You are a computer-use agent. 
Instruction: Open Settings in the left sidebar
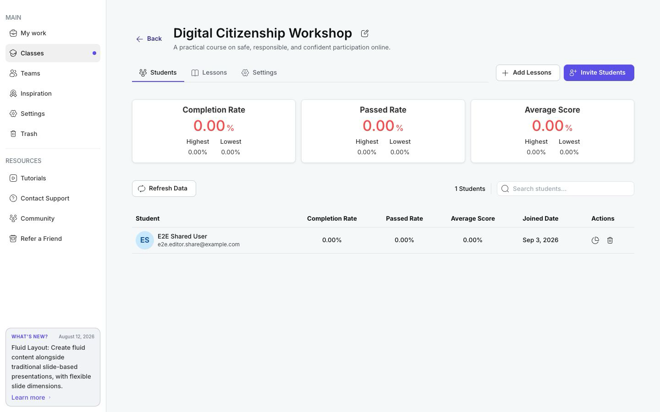pyautogui.click(x=53, y=114)
